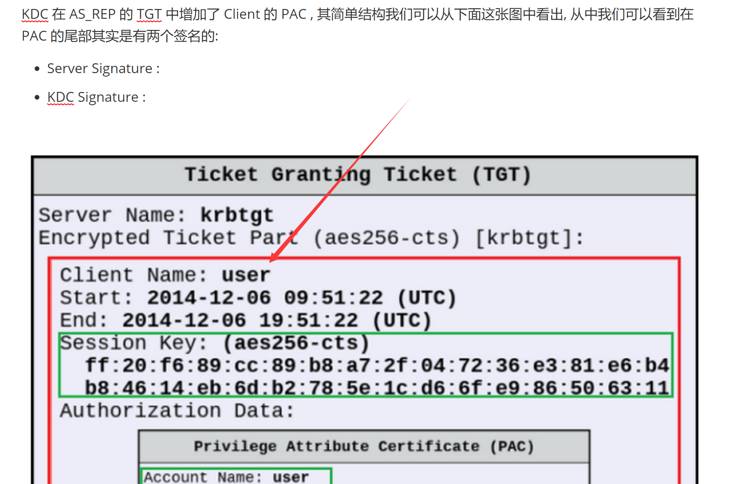Image resolution: width=754 pixels, height=484 pixels.
Task: Click the Start timestamp 09:51:22
Action: click(333, 298)
